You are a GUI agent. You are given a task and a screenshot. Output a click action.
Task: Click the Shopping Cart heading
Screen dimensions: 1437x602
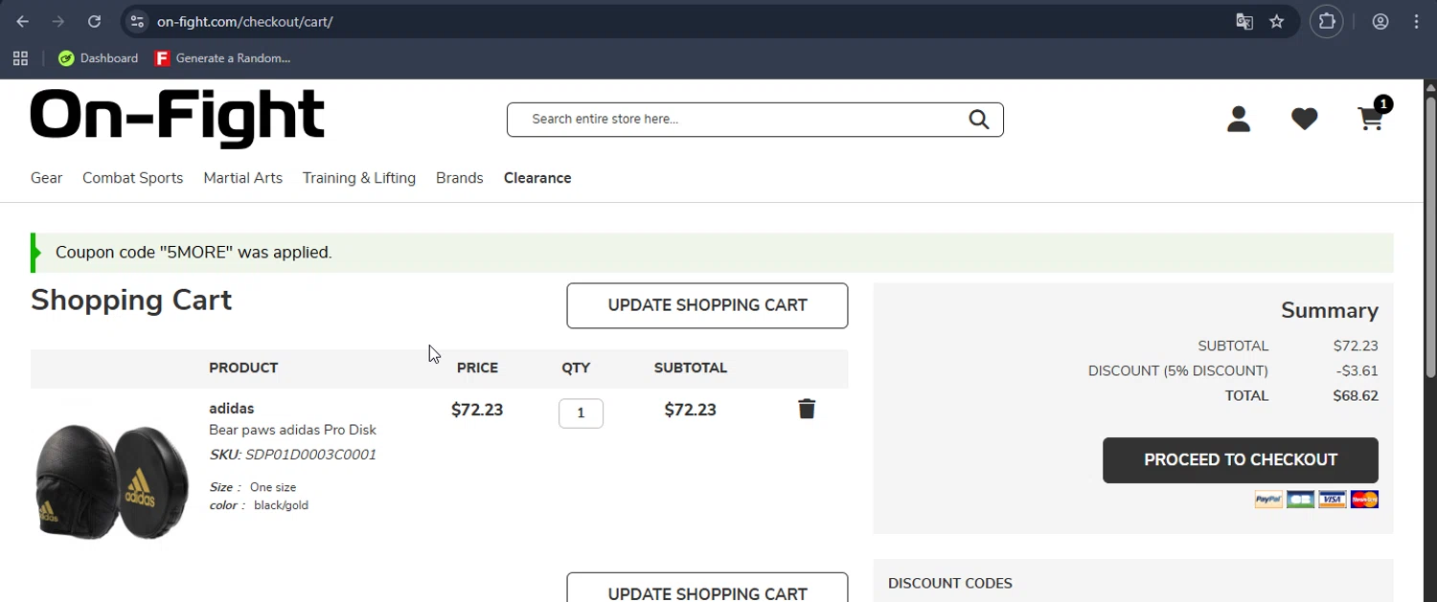coord(131,301)
